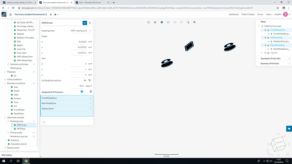This screenshot has height=164, width=292.
Task: Reload the browser page
Action: pyautogui.click(x=13, y=8)
